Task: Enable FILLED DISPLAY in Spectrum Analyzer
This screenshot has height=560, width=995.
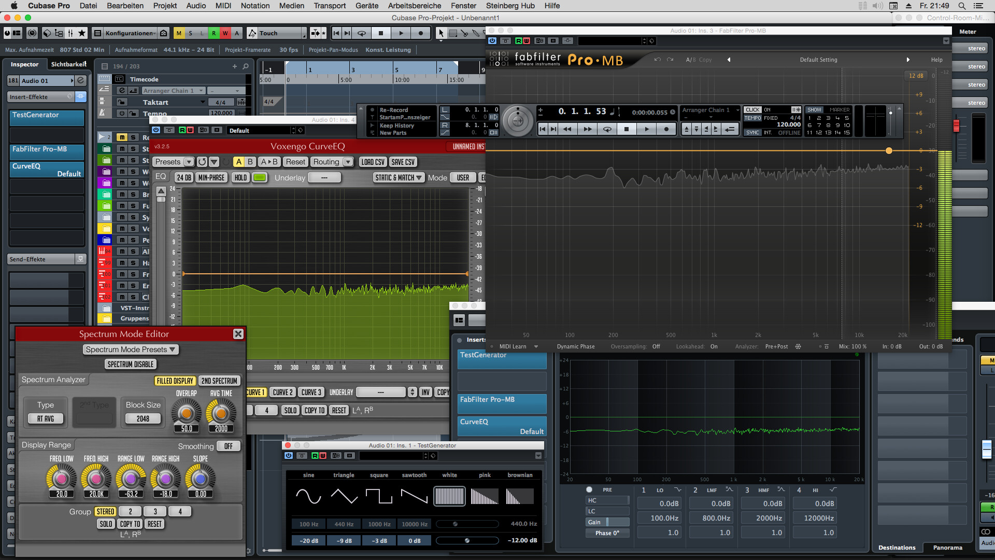Action: click(x=175, y=381)
